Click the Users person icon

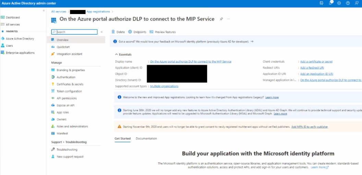click(3, 46)
